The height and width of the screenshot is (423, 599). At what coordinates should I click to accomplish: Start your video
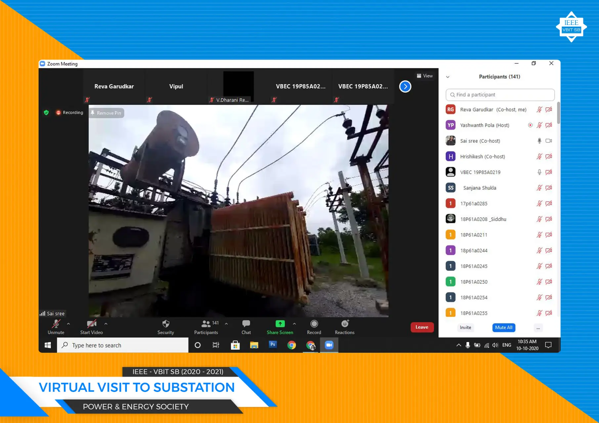click(x=91, y=327)
